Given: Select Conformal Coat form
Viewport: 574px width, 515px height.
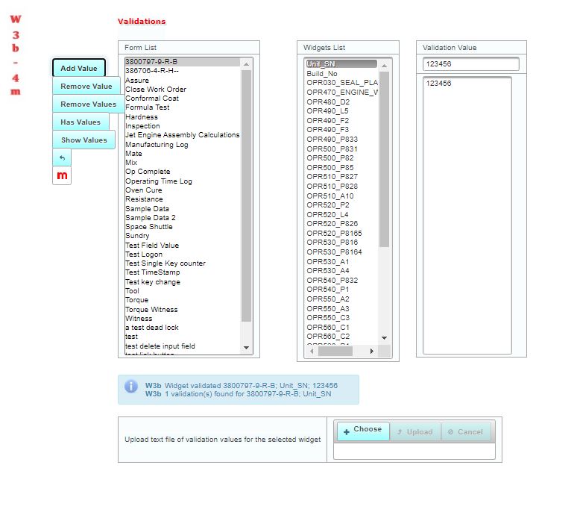Looking at the screenshot, I should click(x=183, y=99).
